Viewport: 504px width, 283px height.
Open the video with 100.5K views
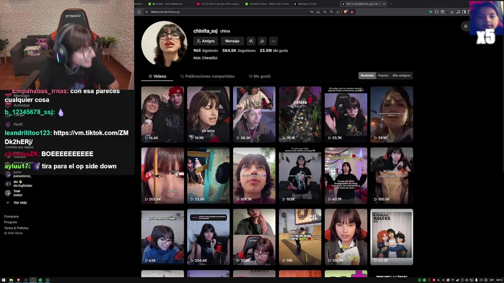(392, 176)
